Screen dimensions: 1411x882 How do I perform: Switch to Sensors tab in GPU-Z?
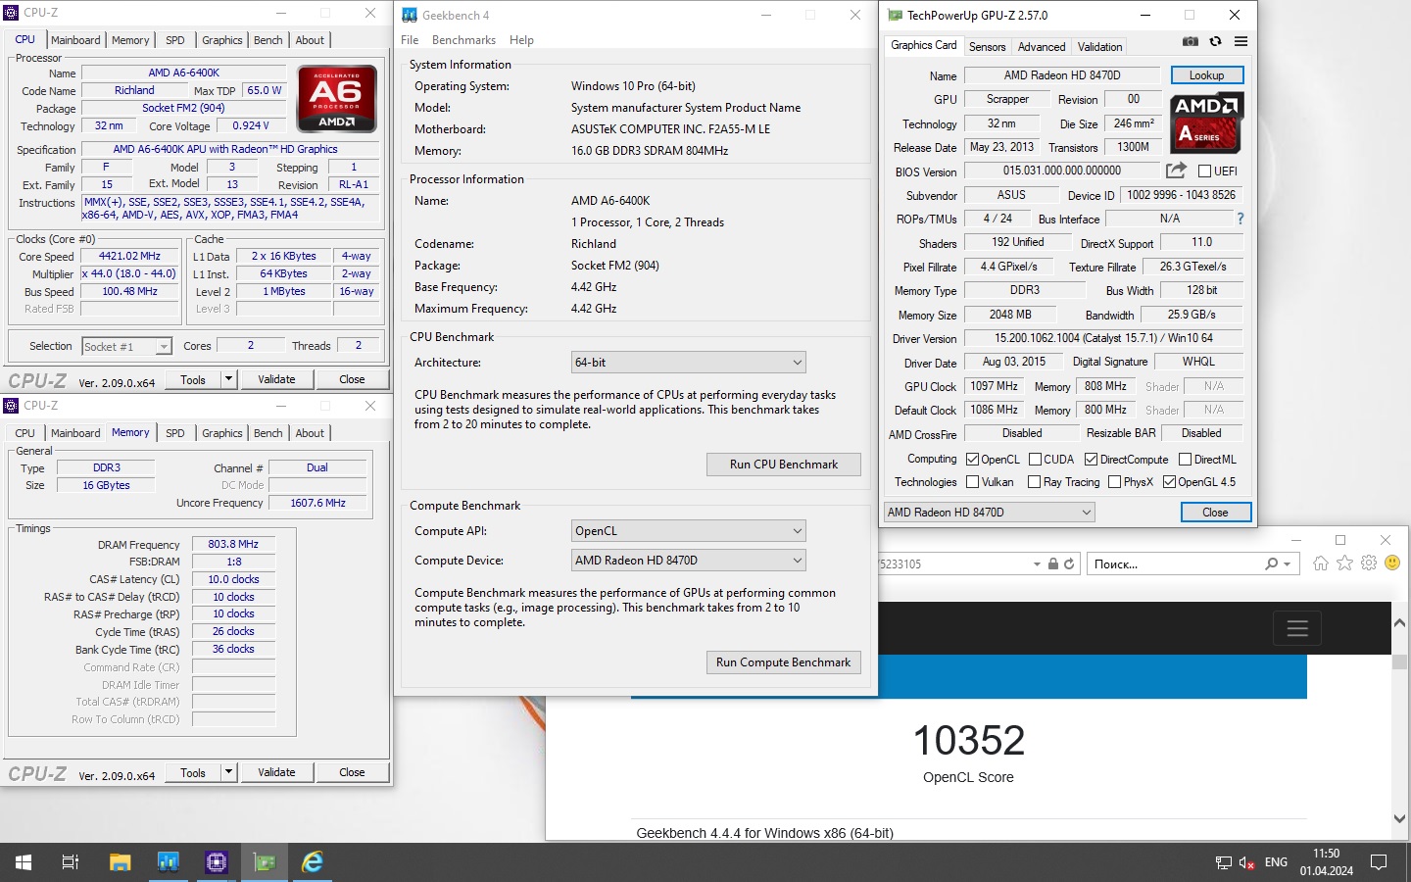(x=987, y=47)
